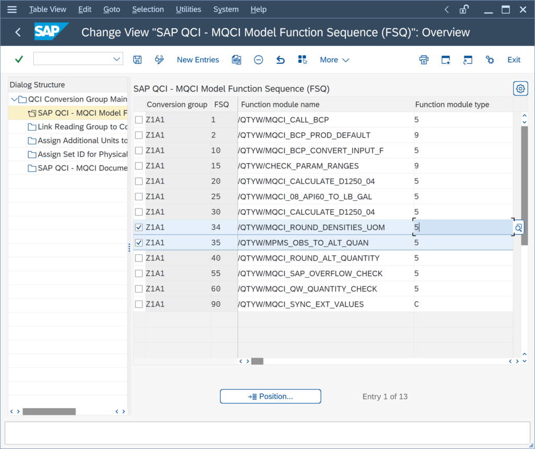This screenshot has width=535, height=449.
Task: Open the Utilities menu
Action: click(188, 9)
